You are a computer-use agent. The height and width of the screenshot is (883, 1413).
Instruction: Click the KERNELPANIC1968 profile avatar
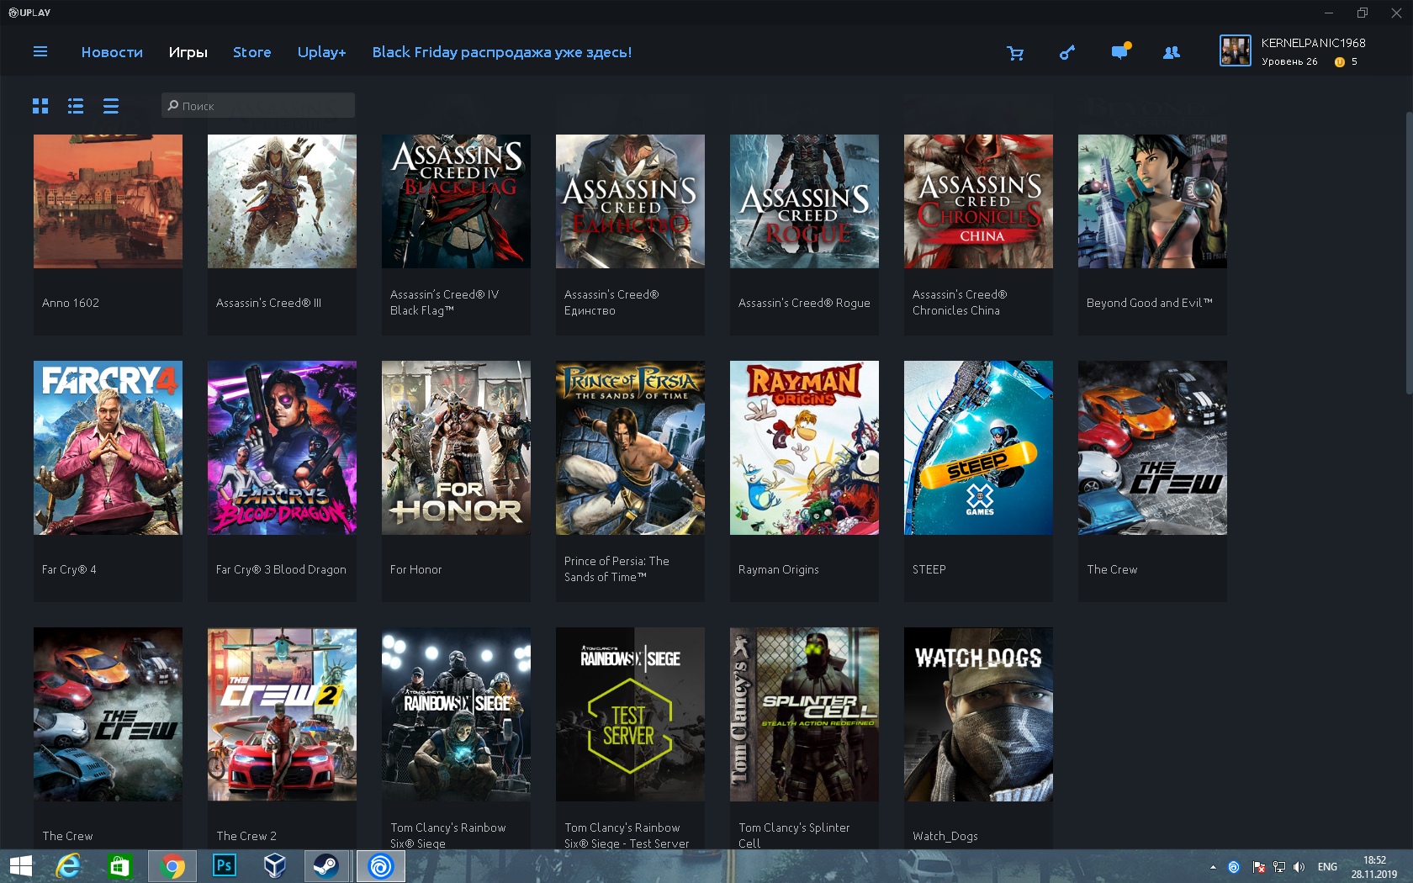coord(1236,51)
